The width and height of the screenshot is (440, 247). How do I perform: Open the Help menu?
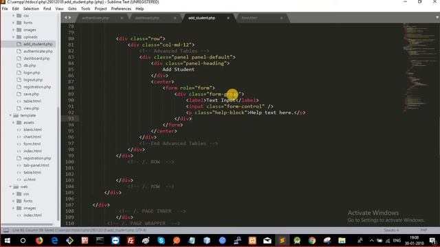(140, 9)
